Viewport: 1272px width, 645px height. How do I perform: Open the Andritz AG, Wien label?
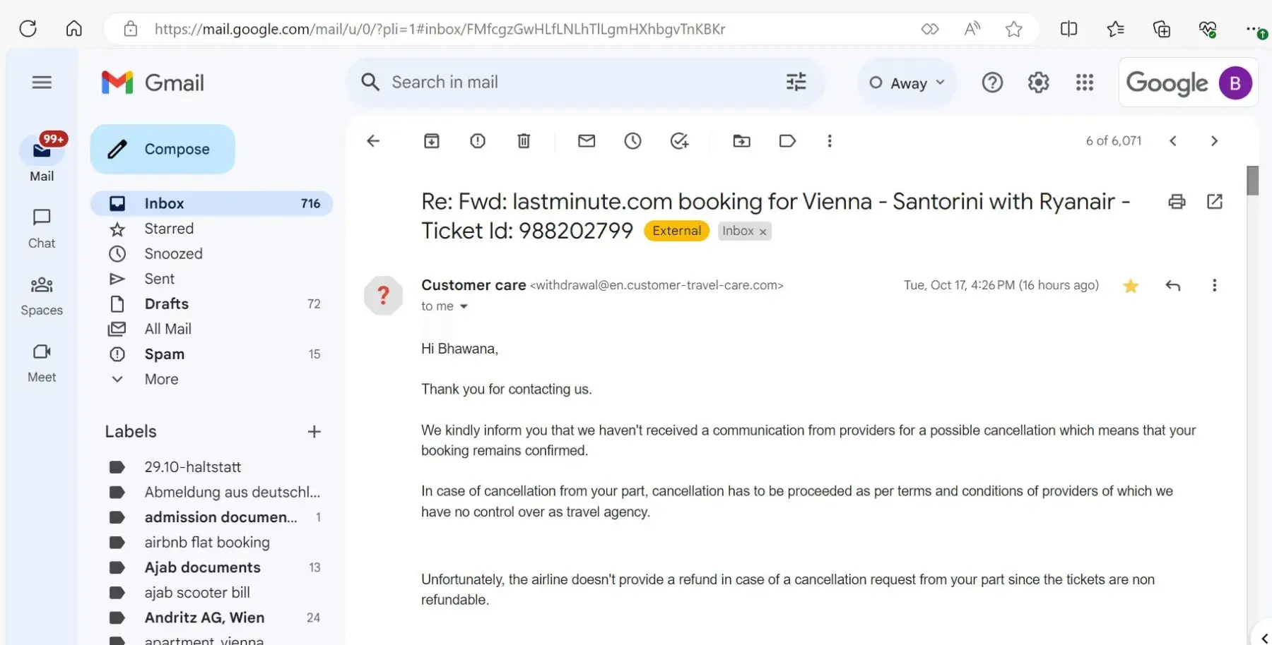[204, 617]
